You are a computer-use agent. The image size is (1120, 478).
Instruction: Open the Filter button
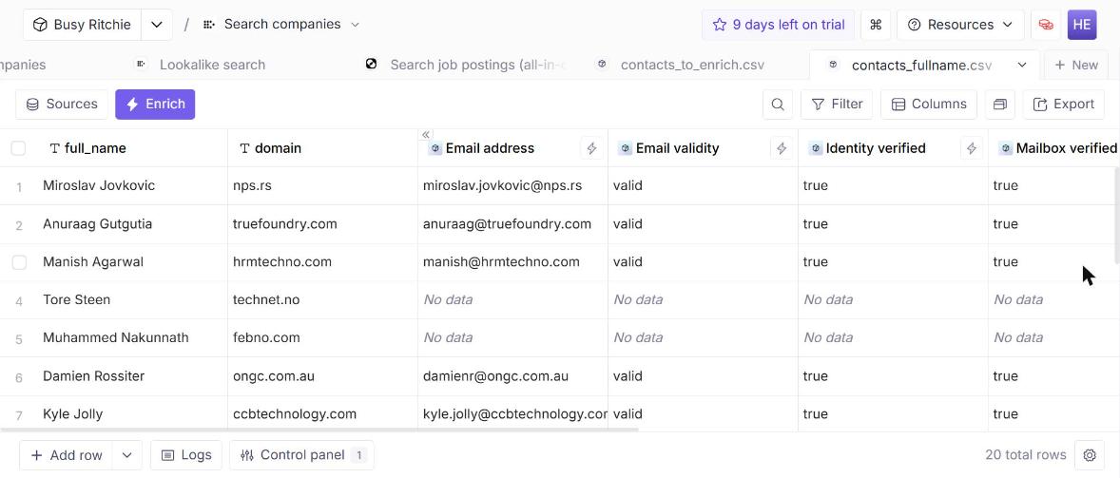(x=837, y=105)
